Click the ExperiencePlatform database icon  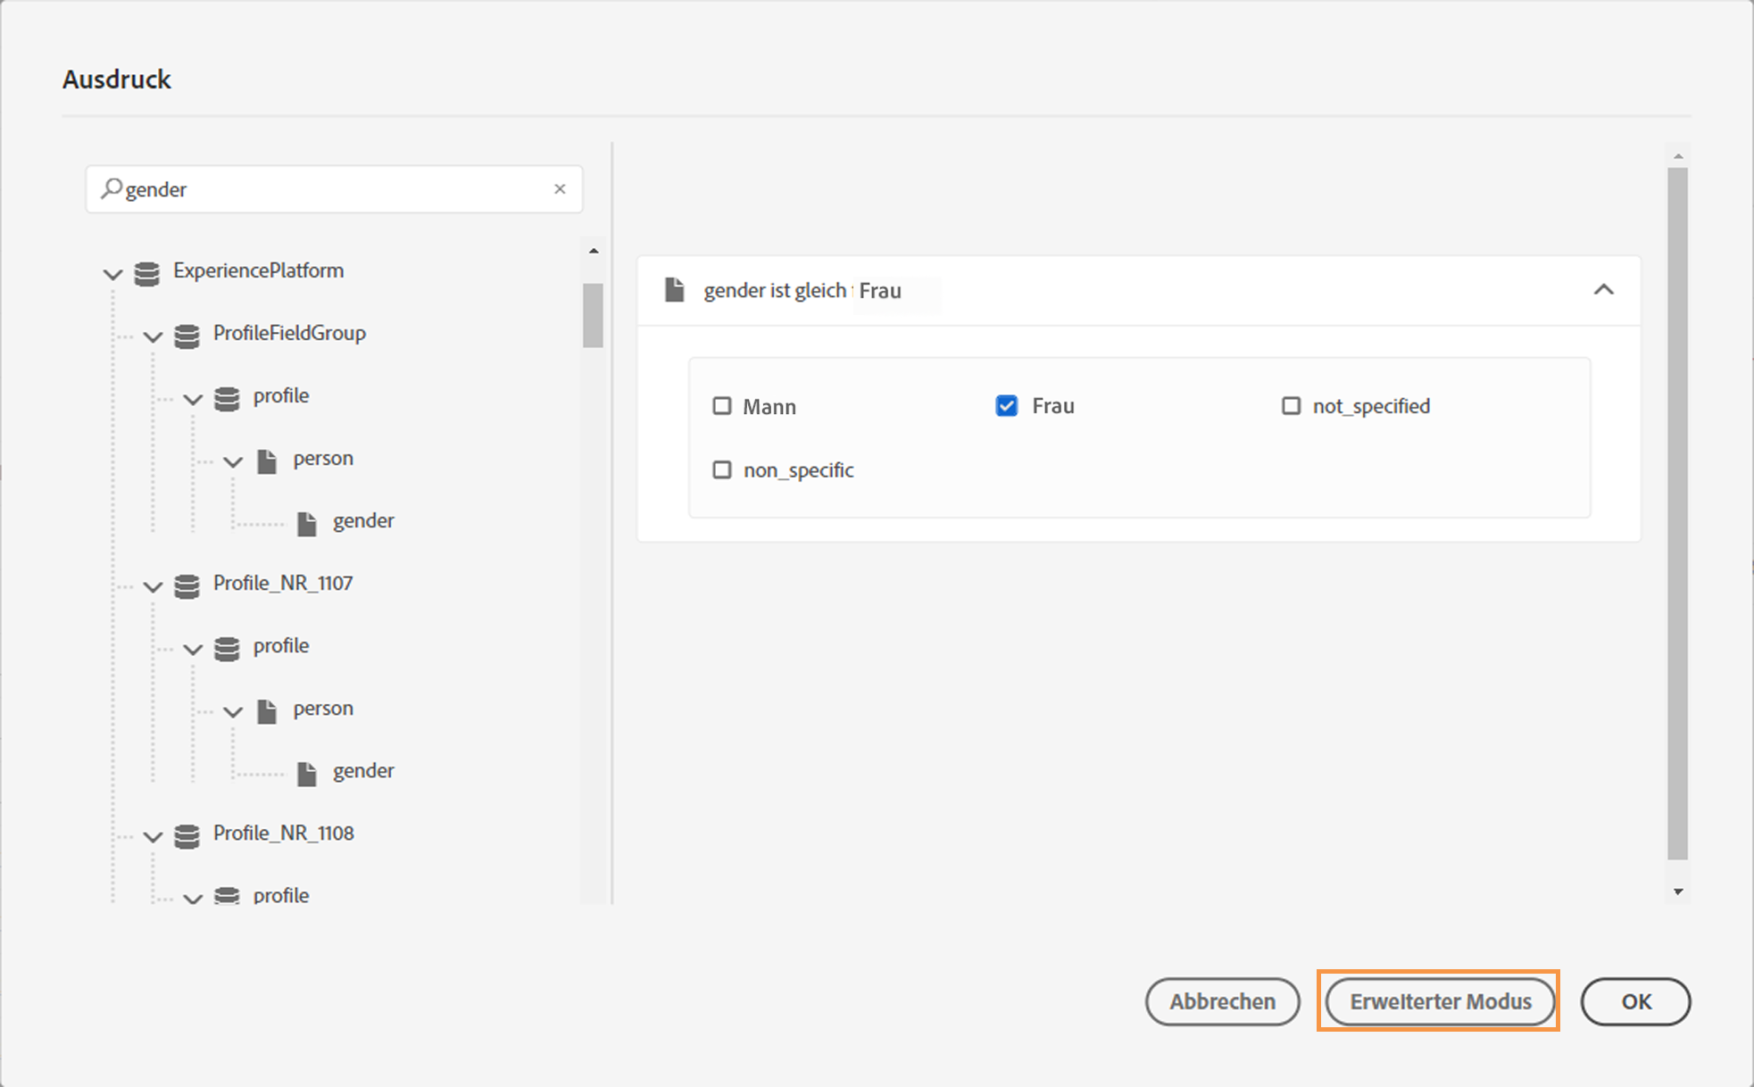(x=147, y=272)
